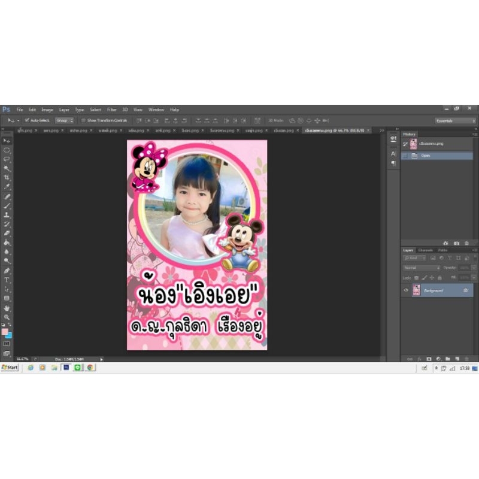This screenshot has height=479, width=479.
Task: Toggle Lock image pixels
Action: coord(425,278)
